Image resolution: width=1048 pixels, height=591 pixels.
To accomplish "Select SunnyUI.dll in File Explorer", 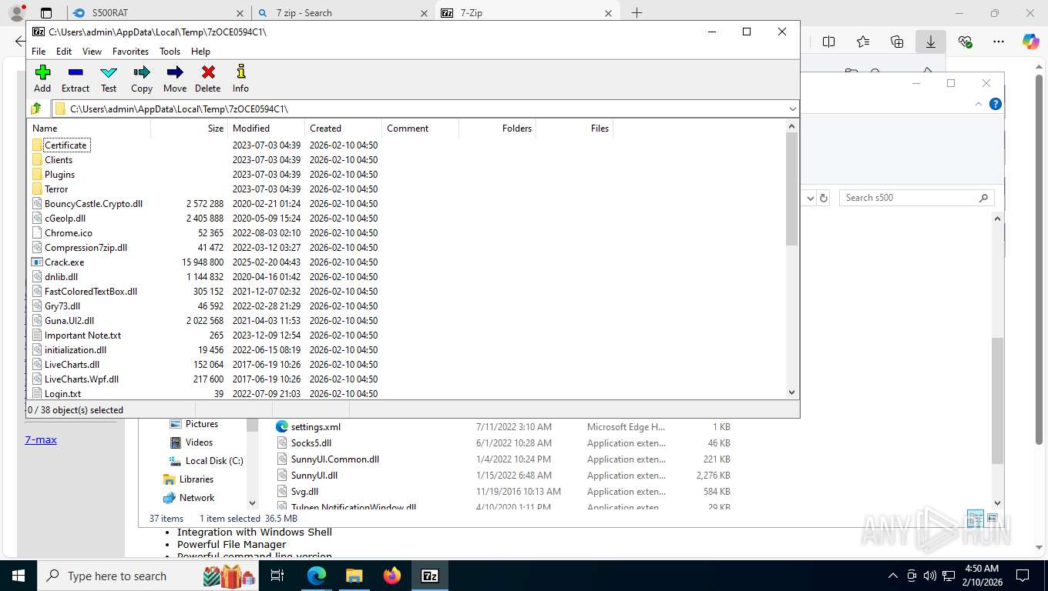I will [x=307, y=476].
